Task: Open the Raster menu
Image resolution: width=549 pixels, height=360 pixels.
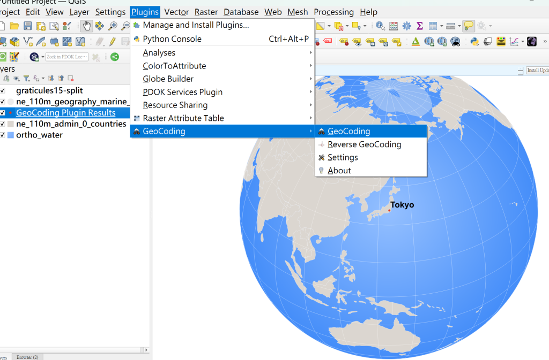Action: click(206, 12)
